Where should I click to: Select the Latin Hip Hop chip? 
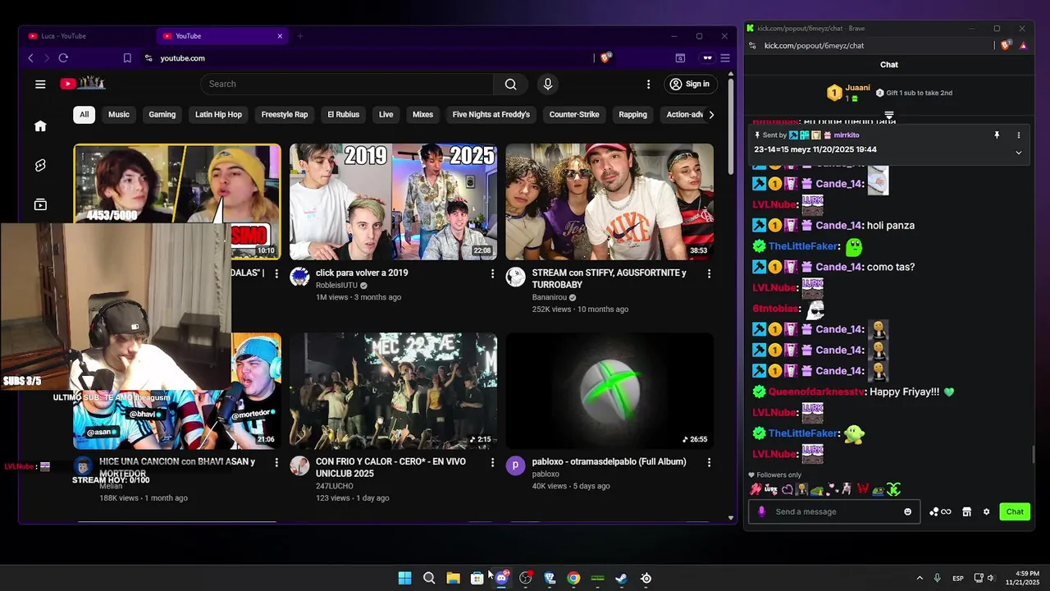218,115
